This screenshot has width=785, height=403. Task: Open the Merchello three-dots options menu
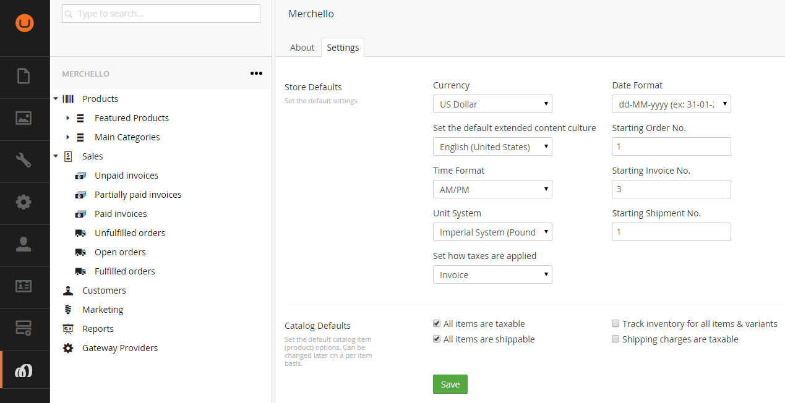256,74
